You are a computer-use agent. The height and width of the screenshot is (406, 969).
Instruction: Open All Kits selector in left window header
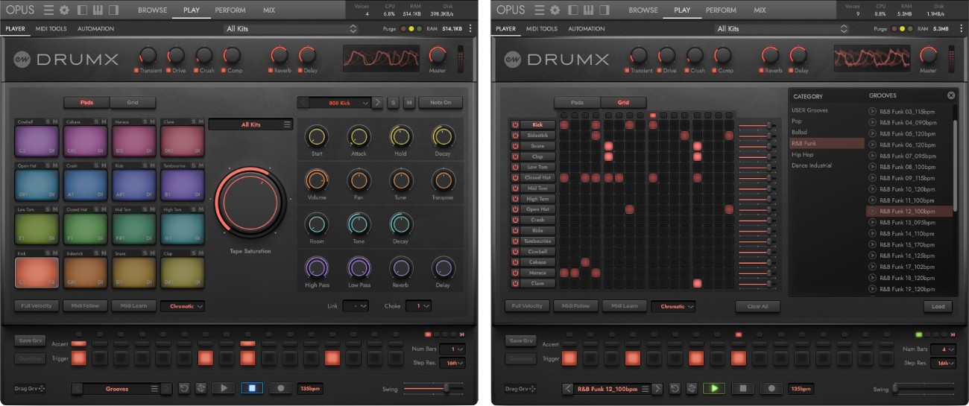tap(291, 28)
